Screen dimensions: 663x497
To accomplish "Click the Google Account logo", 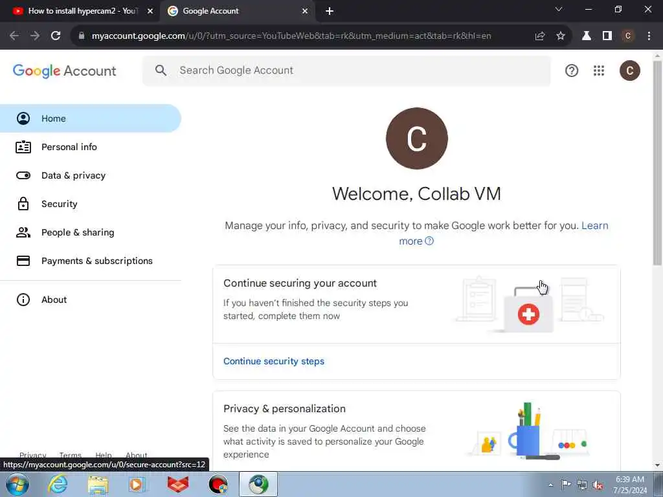I will tap(64, 71).
